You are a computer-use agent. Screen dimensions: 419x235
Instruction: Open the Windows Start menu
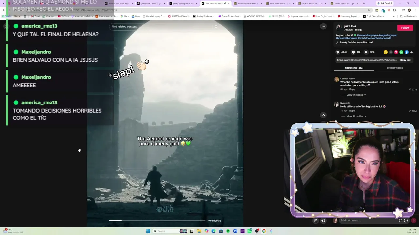[x=148, y=231]
